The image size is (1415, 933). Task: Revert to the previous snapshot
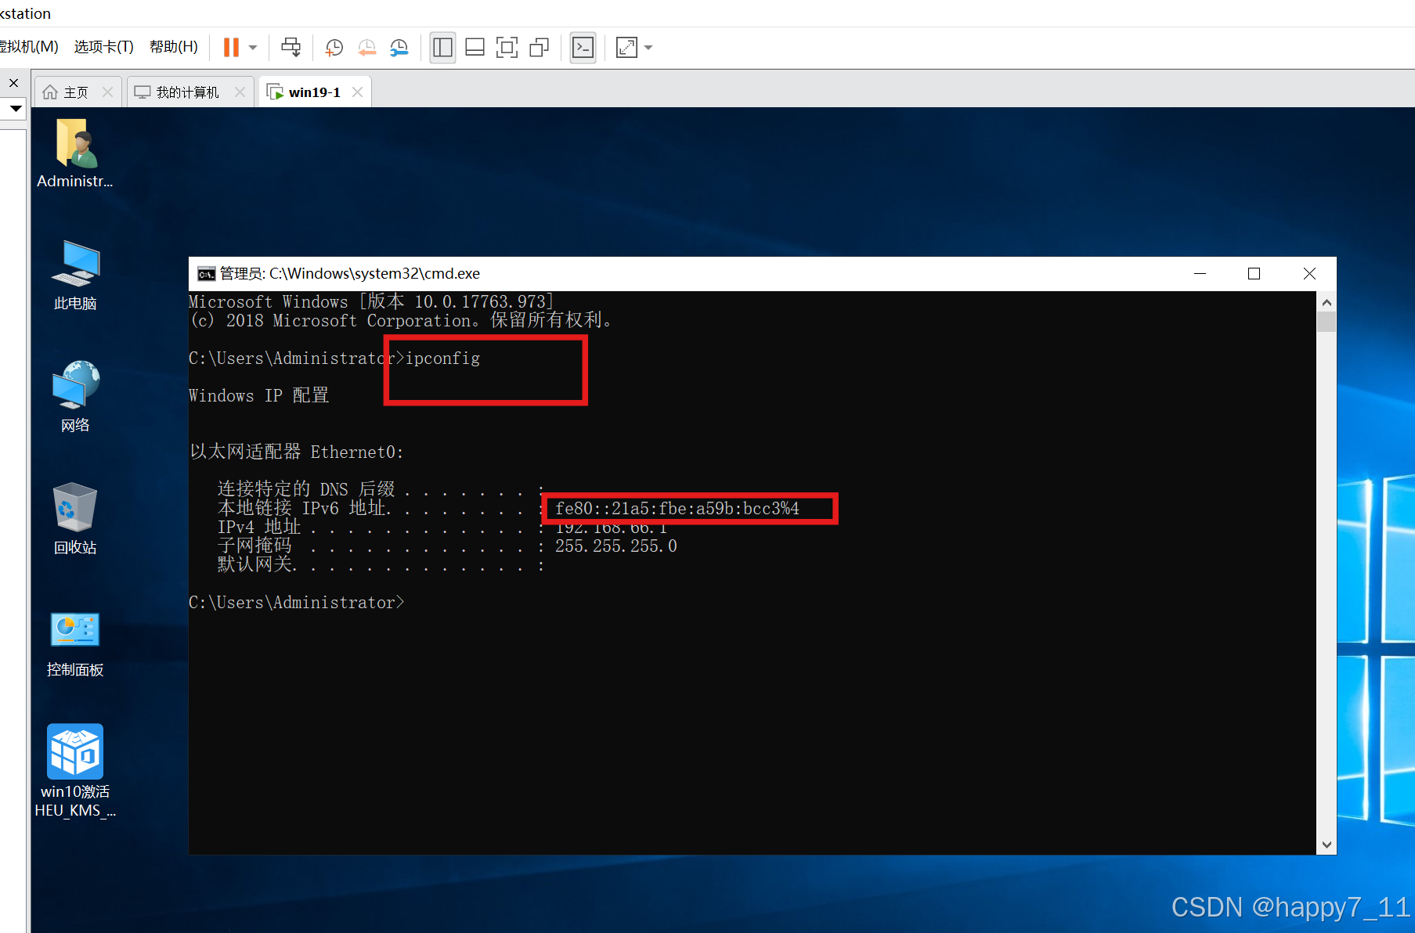click(x=366, y=48)
